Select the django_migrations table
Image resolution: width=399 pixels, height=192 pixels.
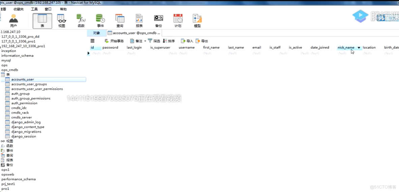(26, 132)
